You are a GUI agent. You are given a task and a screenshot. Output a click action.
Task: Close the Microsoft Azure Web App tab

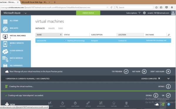click(x=49, y=2)
